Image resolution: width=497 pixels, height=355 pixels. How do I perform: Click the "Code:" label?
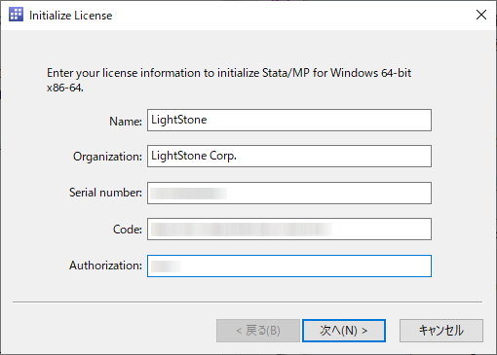tap(128, 230)
